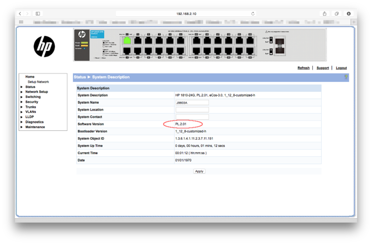The image size is (372, 244).
Task: Click the Apply button
Action: [199, 171]
